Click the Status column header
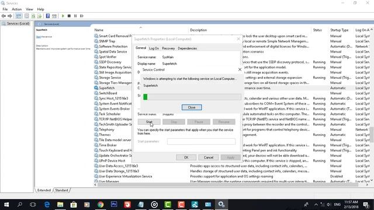374x210 pixels. point(317,30)
